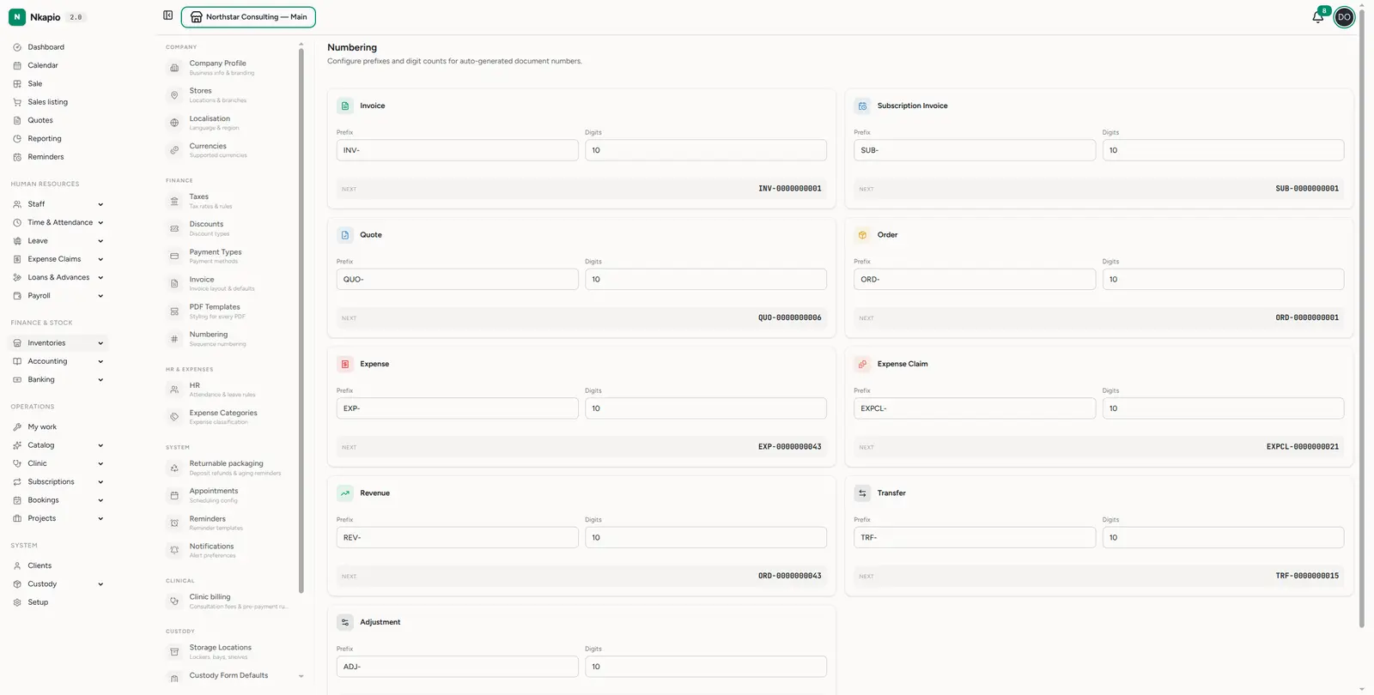Click the Adjustment card sliders icon
1374x695 pixels.
(x=345, y=622)
